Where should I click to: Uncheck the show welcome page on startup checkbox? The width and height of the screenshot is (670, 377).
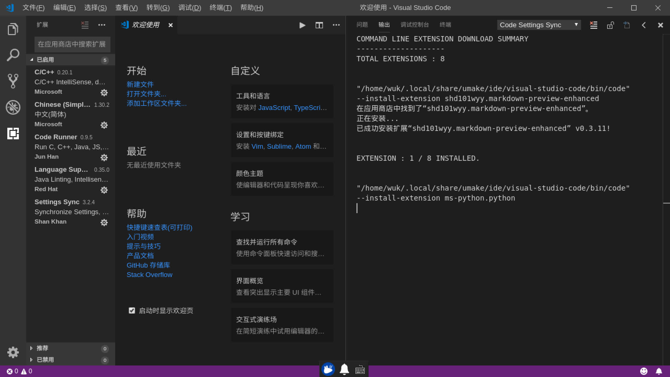click(132, 311)
